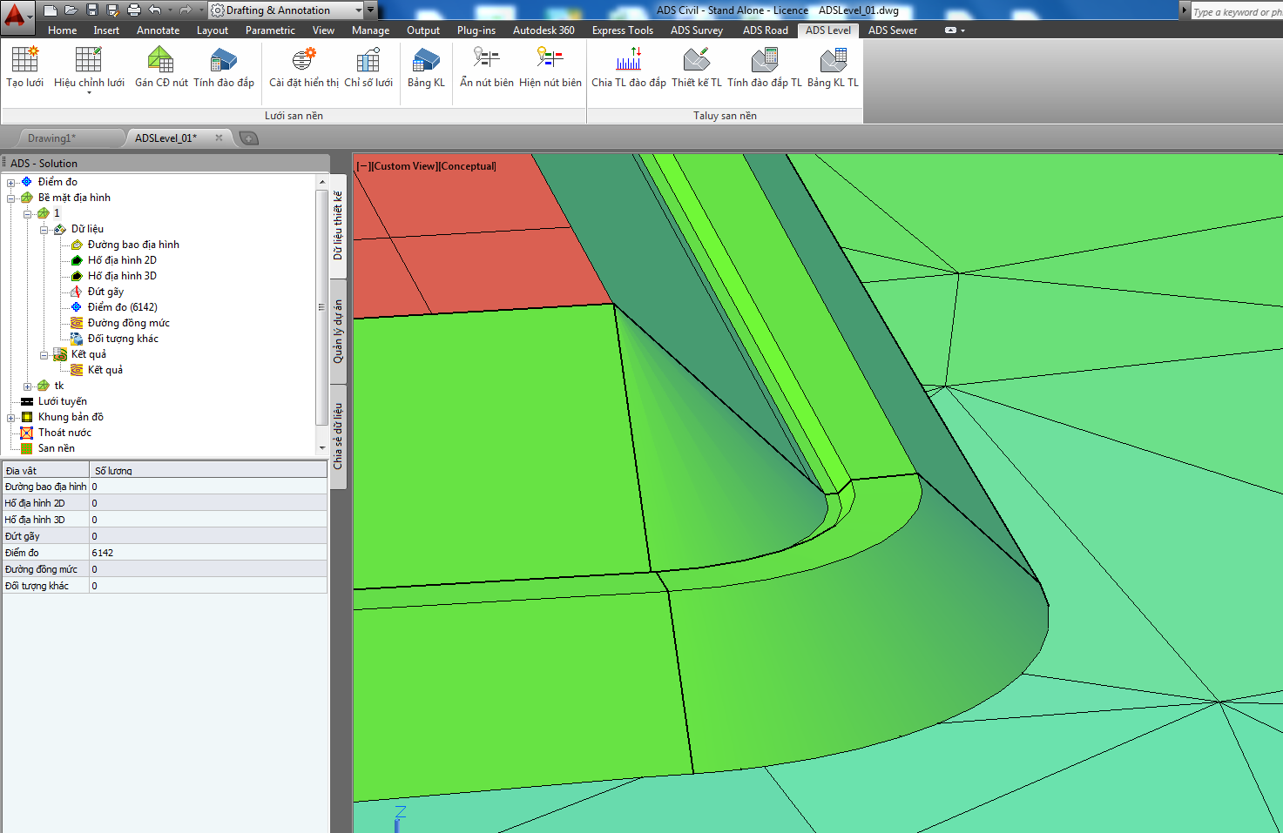Click the Hiện nút biên tool
The width and height of the screenshot is (1283, 833).
550,67
